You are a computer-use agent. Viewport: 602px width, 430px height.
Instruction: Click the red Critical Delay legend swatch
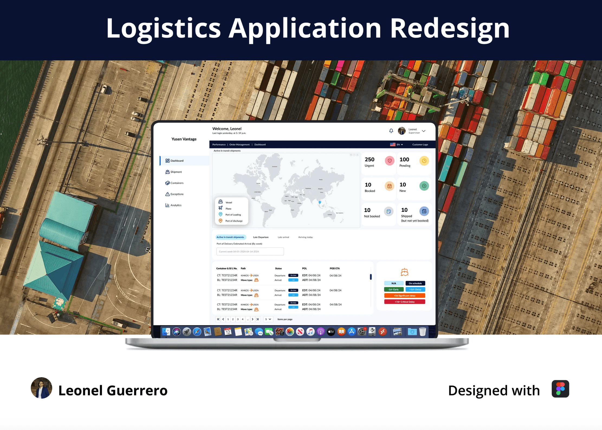[404, 302]
